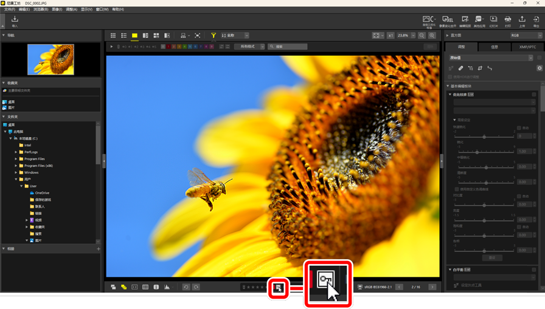Click the x1 zoom button

tap(391, 36)
